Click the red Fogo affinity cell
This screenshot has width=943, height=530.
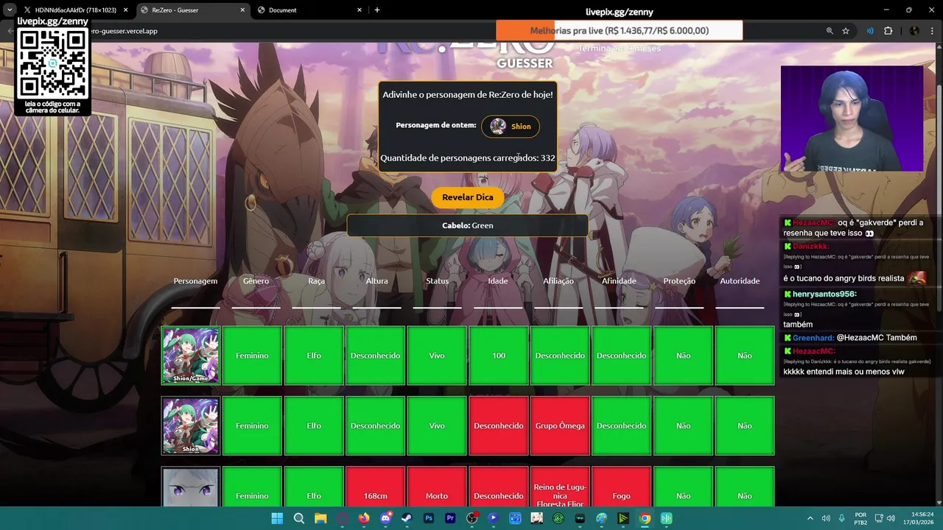(621, 487)
